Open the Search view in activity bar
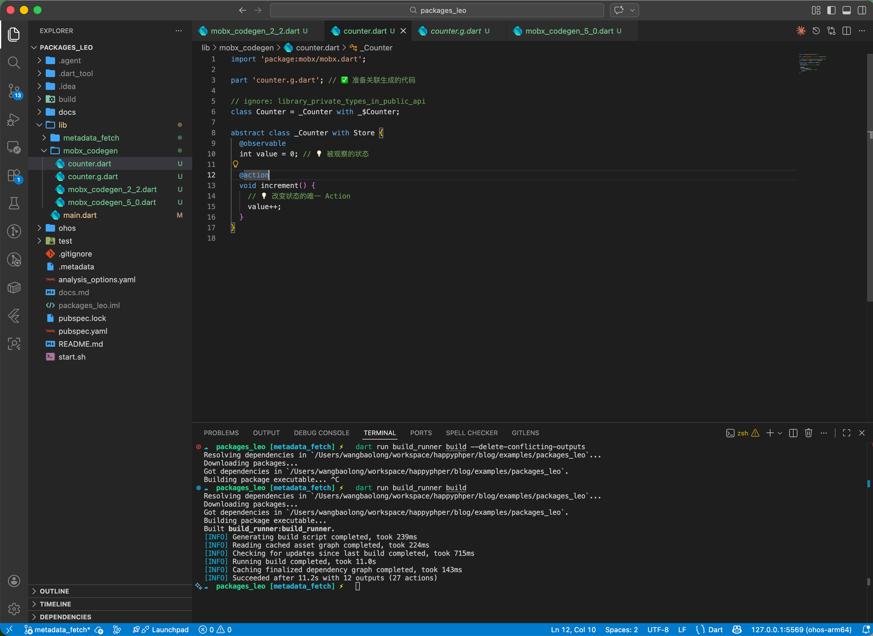Screen dimensions: 873x636 pyautogui.click(x=14, y=62)
